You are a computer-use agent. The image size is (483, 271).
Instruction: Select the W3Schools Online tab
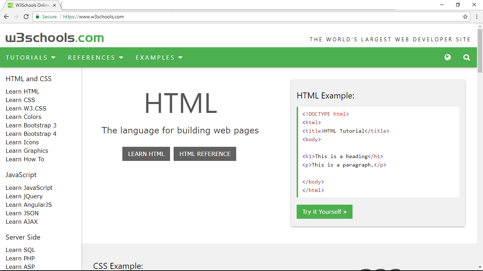click(x=32, y=5)
